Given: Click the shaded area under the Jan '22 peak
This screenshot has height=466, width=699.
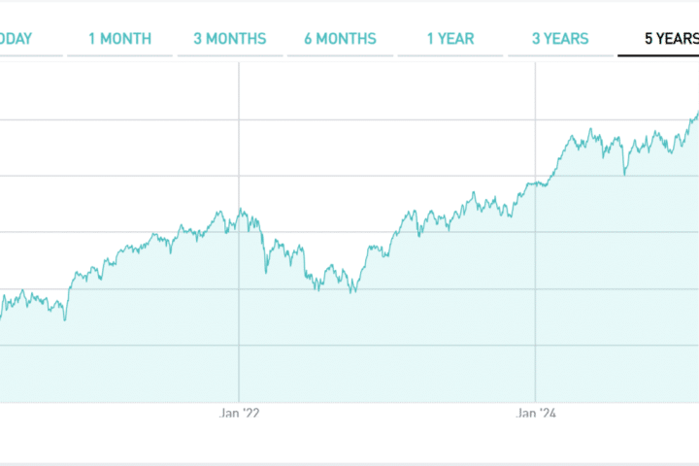Looking at the screenshot, I should (x=239, y=311).
